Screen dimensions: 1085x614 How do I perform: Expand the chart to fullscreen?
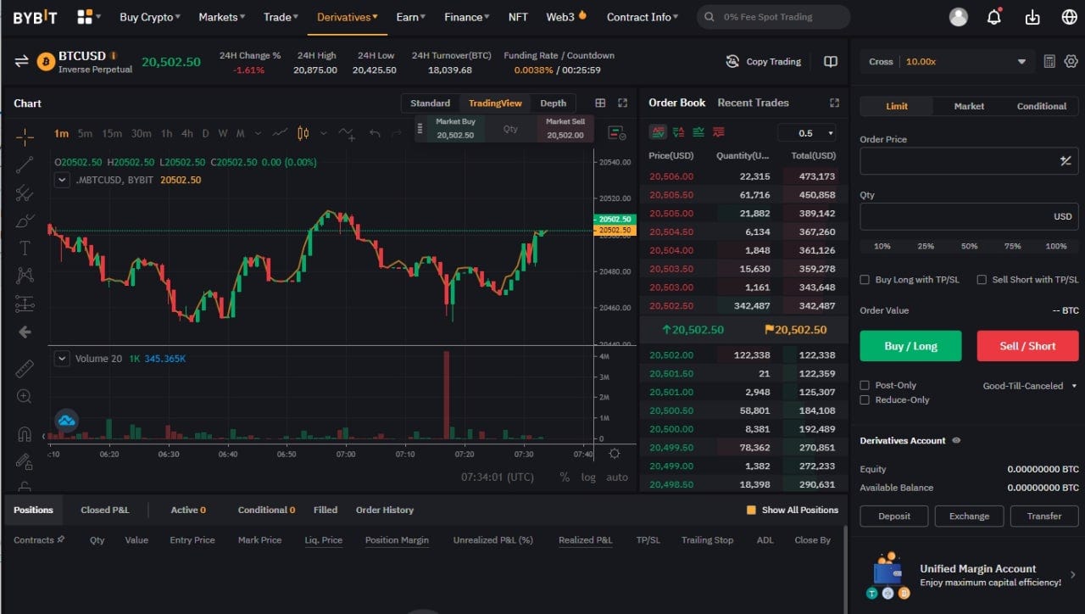pos(622,103)
